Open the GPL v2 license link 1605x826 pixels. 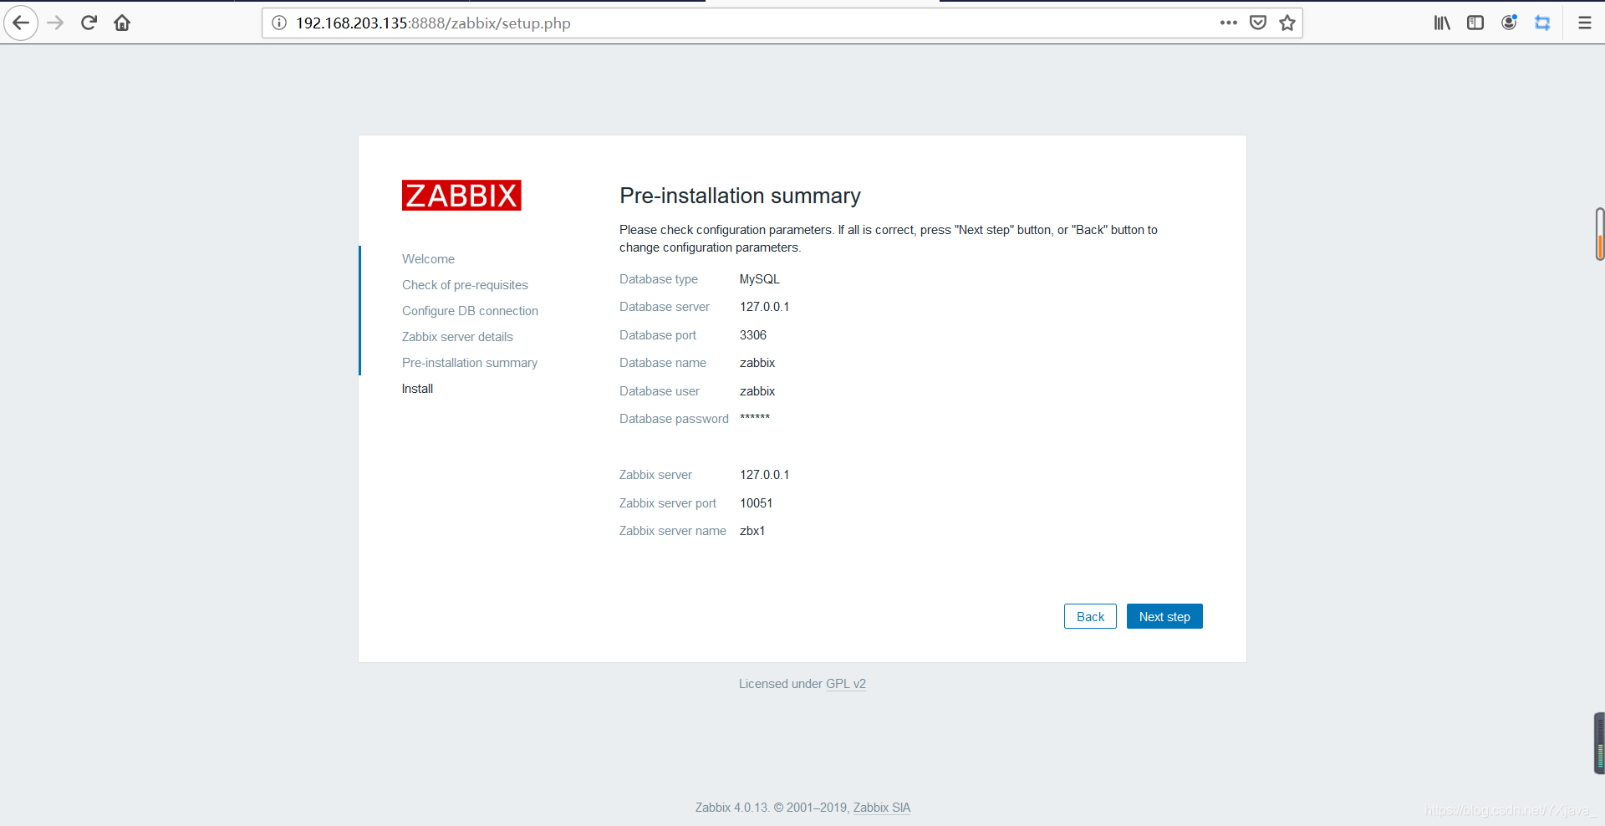tap(846, 684)
